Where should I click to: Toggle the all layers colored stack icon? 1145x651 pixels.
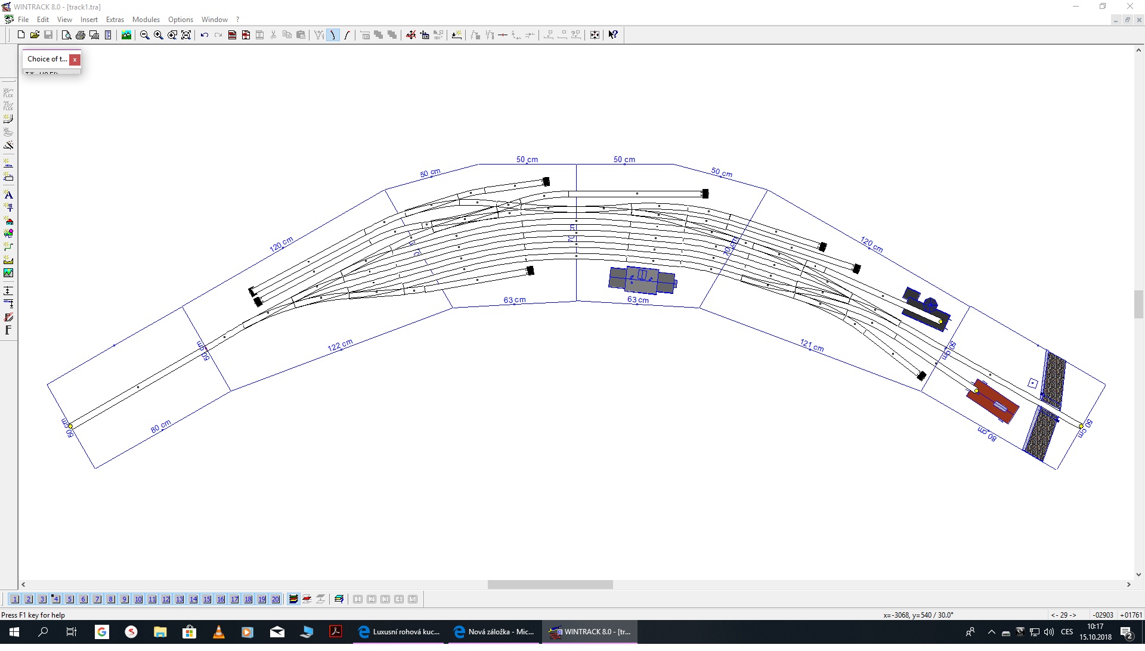[293, 599]
